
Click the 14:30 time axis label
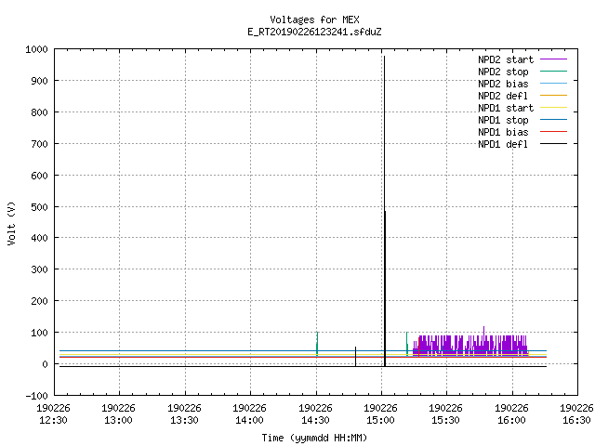pyautogui.click(x=315, y=420)
